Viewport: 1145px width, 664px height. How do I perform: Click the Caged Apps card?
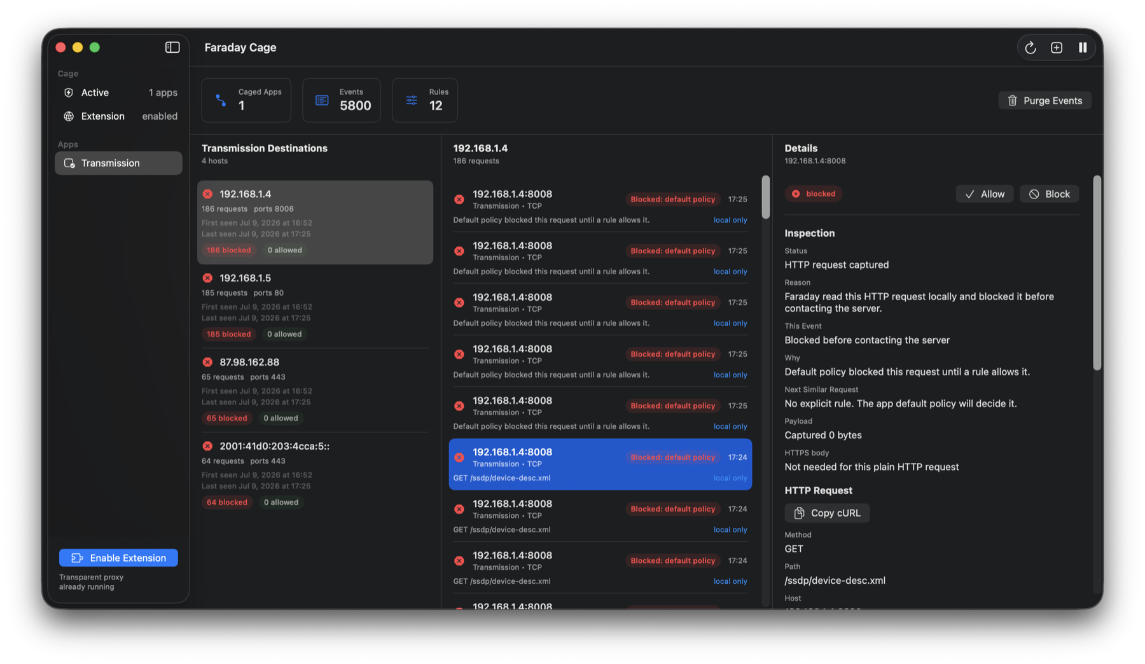click(x=246, y=100)
